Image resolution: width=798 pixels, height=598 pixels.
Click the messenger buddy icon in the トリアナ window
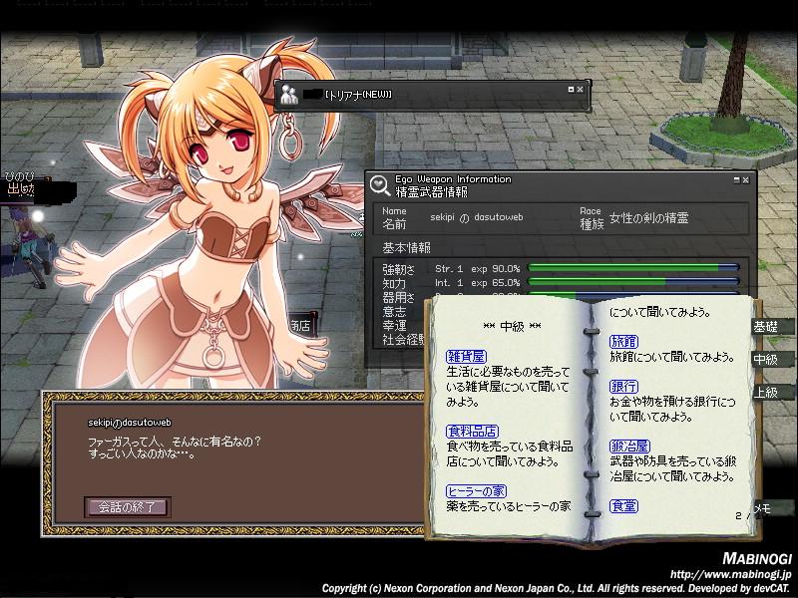[x=290, y=95]
